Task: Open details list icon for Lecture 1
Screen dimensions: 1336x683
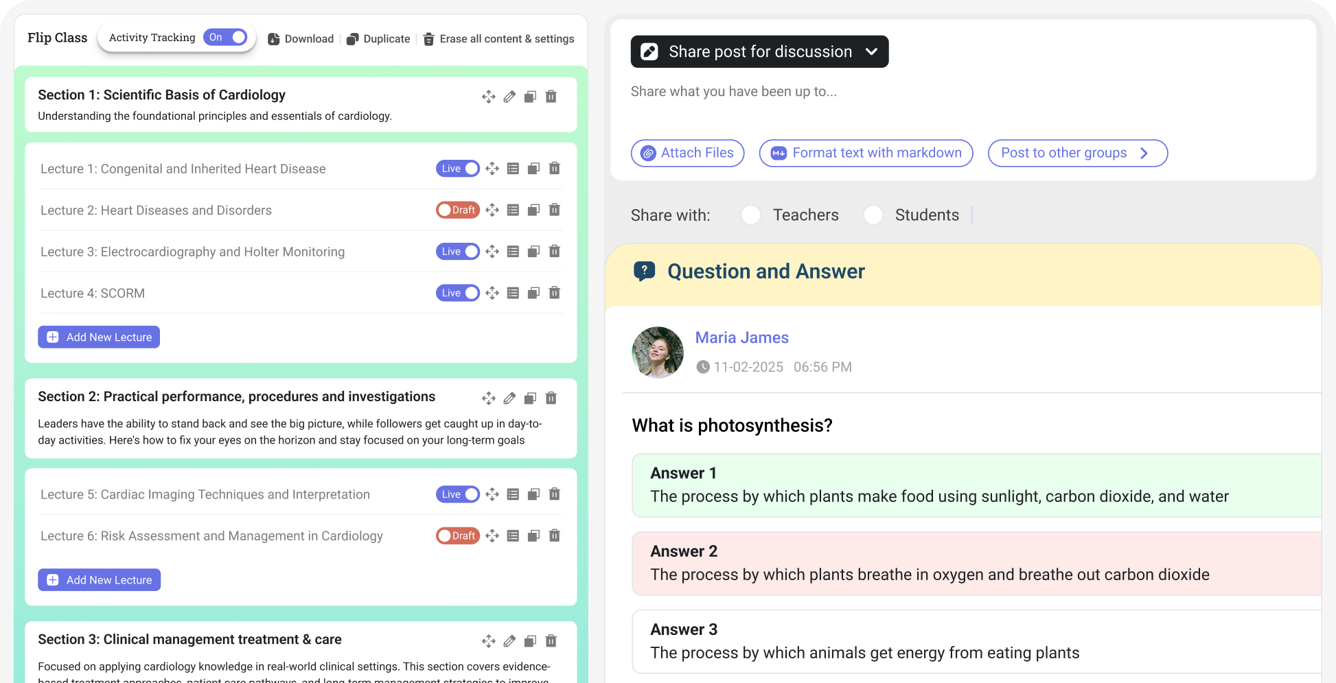Action: point(513,169)
